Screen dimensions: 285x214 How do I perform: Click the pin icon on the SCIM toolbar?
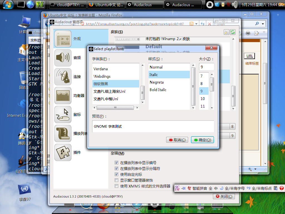click(183, 188)
